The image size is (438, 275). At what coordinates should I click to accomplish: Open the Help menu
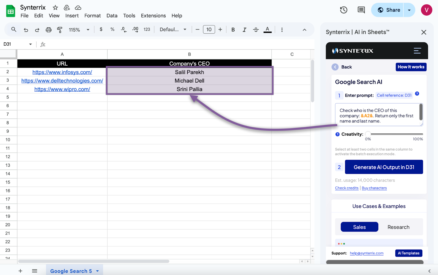coord(177,16)
